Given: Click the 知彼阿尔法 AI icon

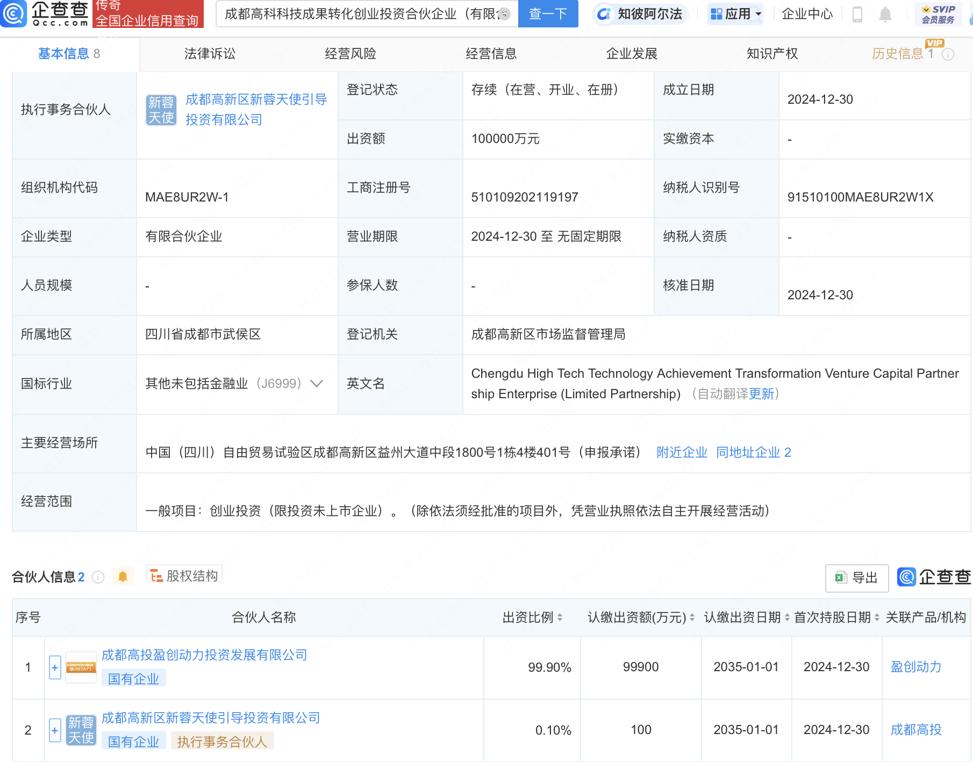Looking at the screenshot, I should pos(604,14).
